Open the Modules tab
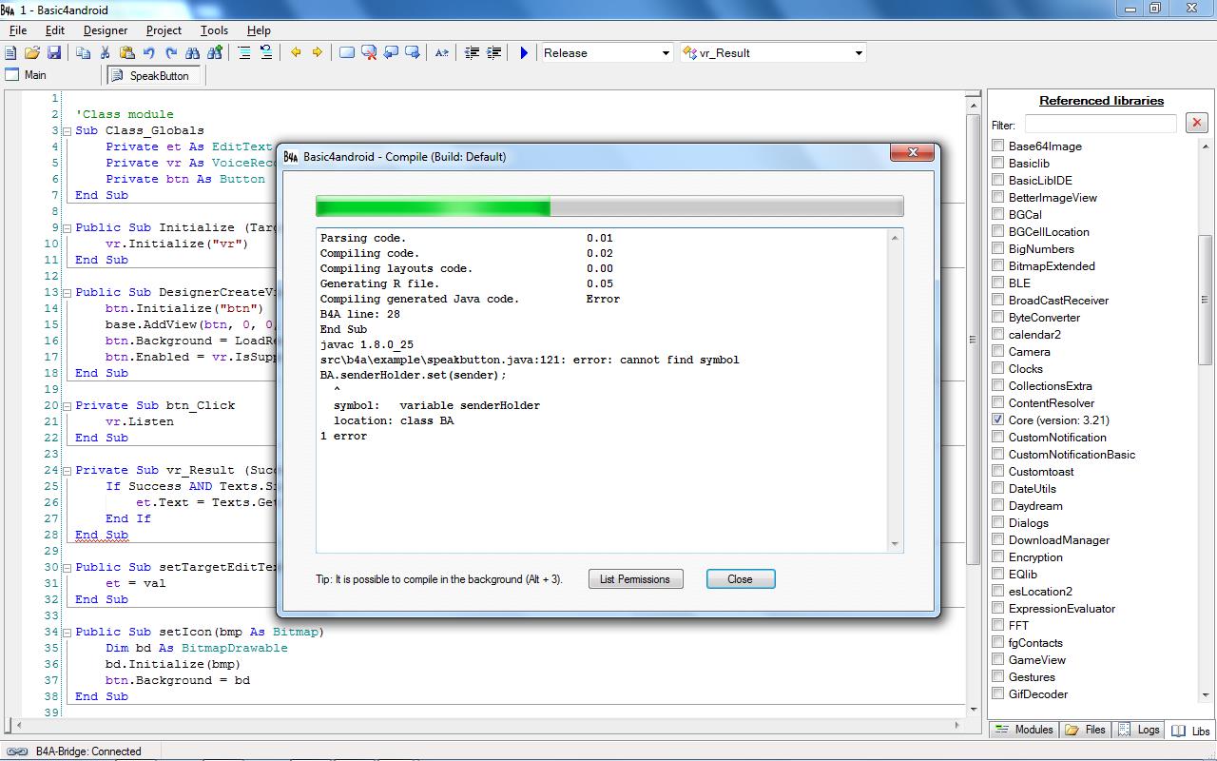 point(1023,730)
